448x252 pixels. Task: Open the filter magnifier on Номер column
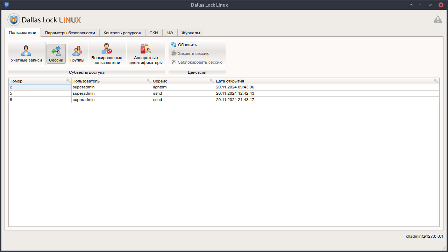click(69, 80)
